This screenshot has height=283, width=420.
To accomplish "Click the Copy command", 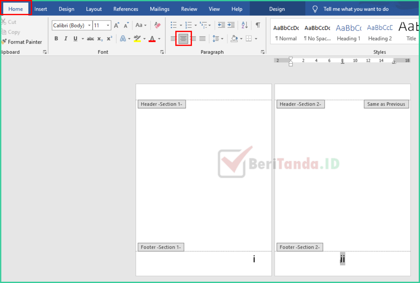I will point(10,32).
